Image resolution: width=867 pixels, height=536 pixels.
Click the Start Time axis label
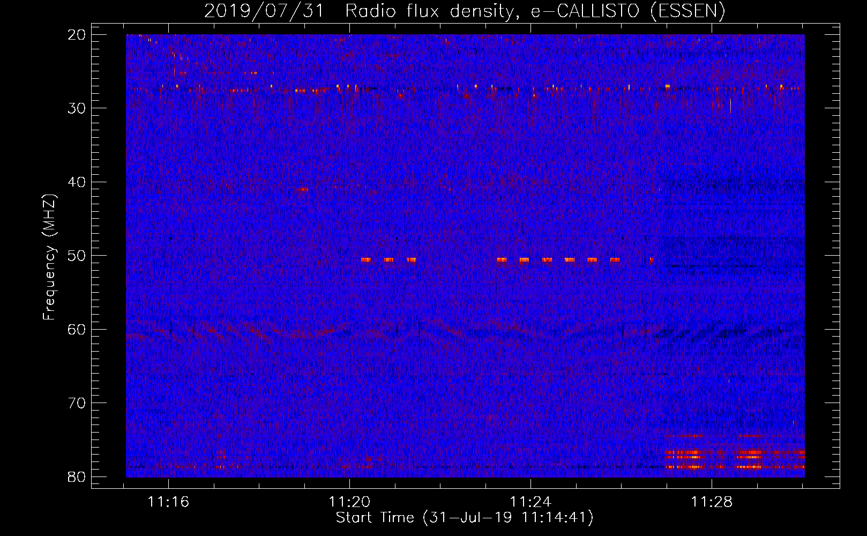(x=465, y=518)
